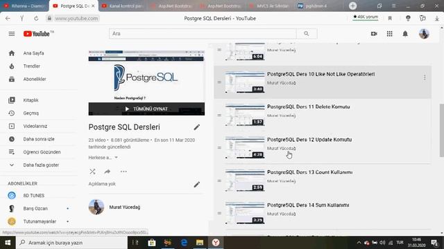Open the account avatar menu
444x249 pixels.
(424, 34)
